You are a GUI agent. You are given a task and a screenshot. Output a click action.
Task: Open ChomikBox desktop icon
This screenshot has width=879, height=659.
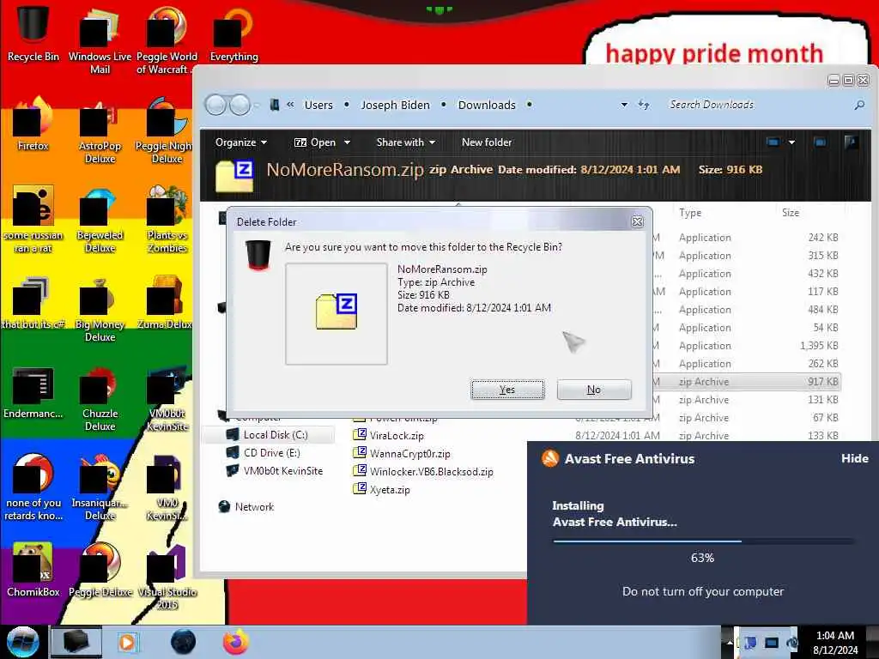click(33, 571)
